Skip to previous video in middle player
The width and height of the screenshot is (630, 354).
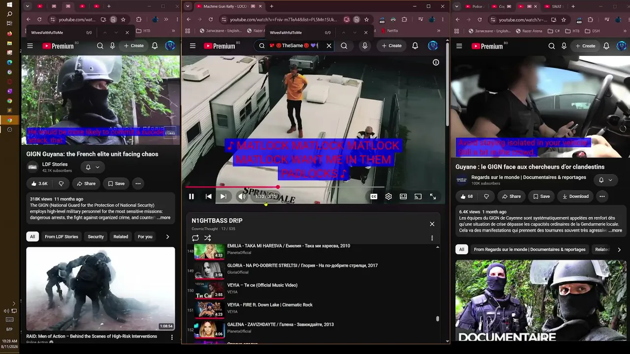209,196
